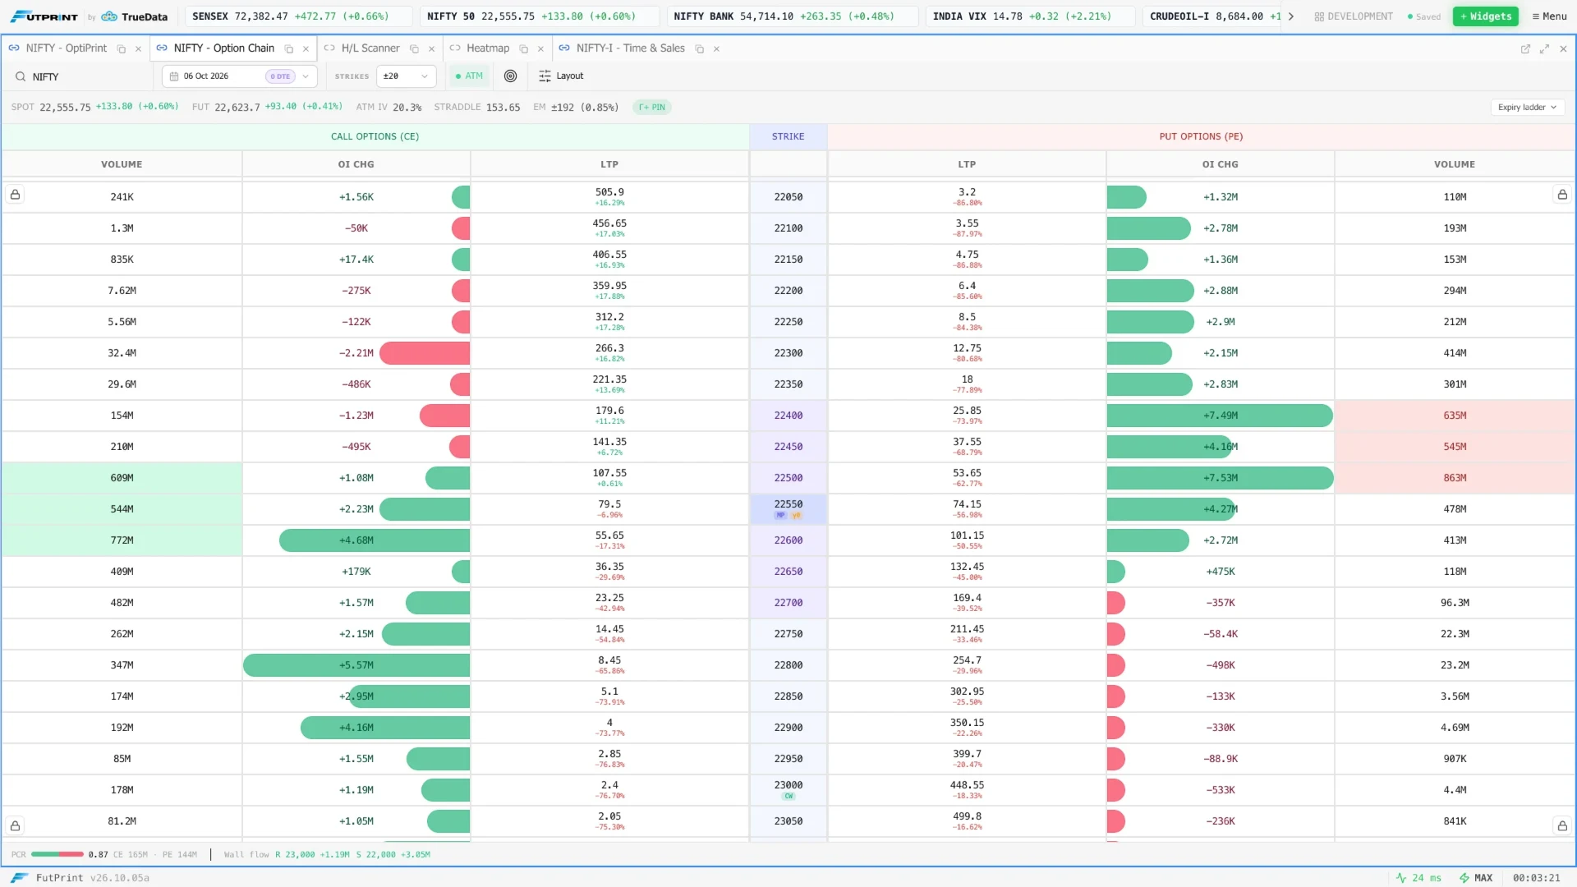Click the STRIKE column header
The width and height of the screenshot is (1577, 887).
coord(788,136)
